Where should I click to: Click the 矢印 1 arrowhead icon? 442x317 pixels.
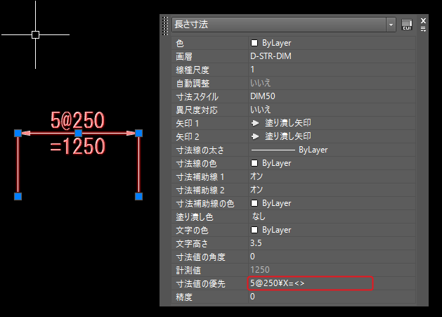click(x=255, y=123)
